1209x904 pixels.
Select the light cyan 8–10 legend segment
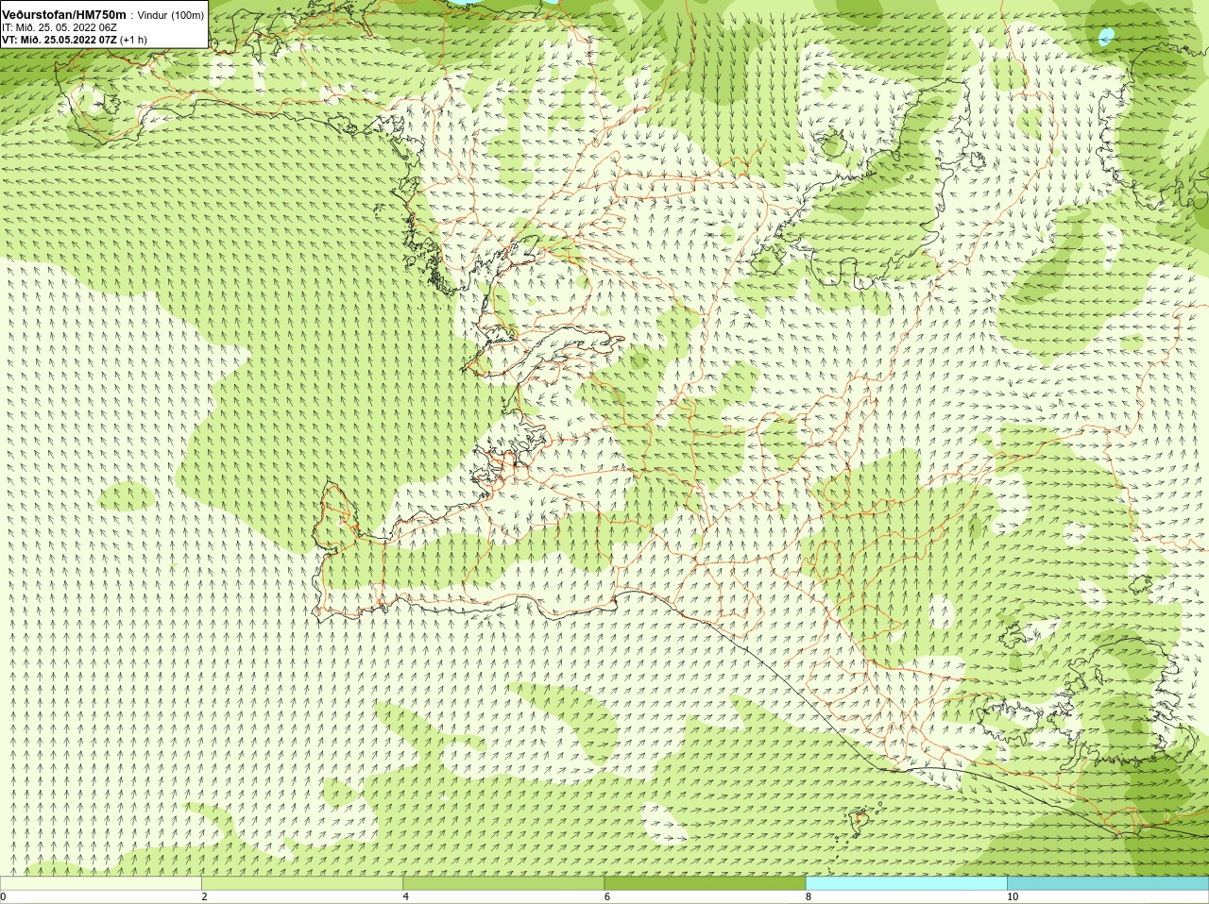coord(906,883)
